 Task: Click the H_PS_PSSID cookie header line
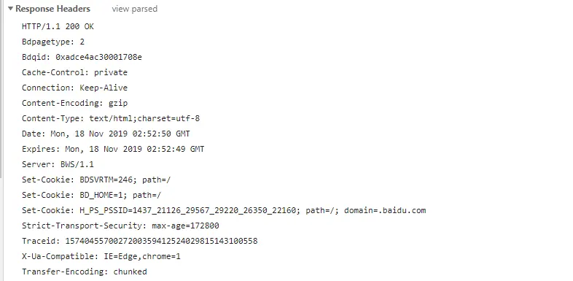point(224,211)
